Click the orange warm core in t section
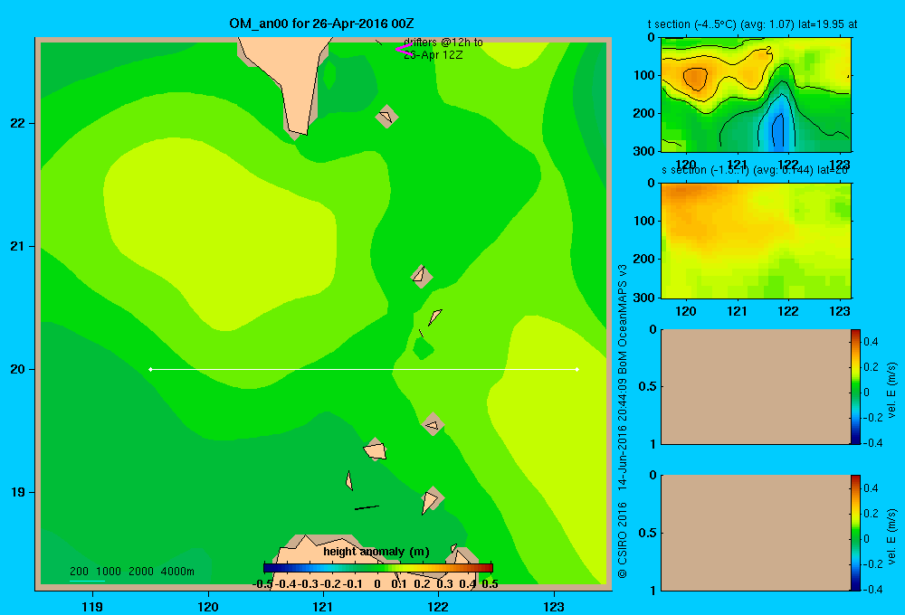 tap(695, 78)
